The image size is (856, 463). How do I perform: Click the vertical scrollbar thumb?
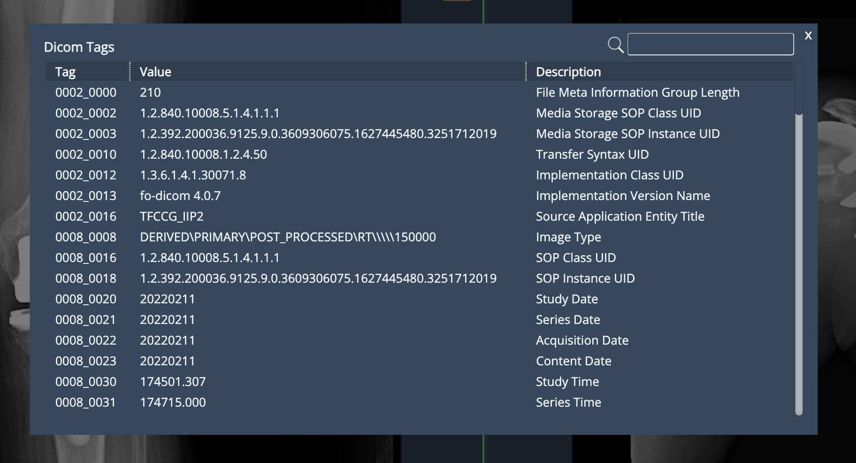[799, 88]
